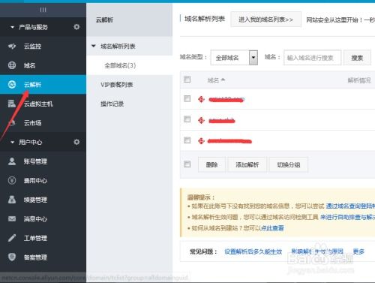The image size is (375, 283).
Task: Click red status icon of third domain
Action: pyautogui.click(x=201, y=141)
